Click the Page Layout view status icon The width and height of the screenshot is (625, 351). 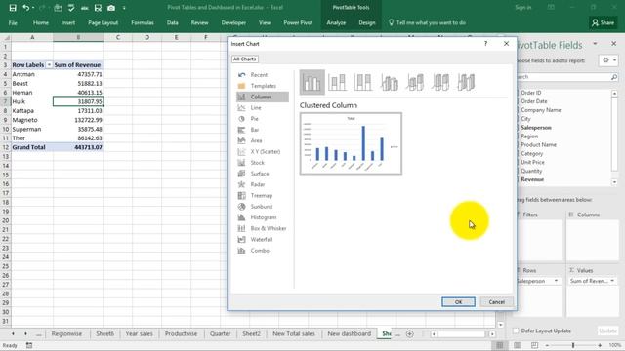click(518, 345)
